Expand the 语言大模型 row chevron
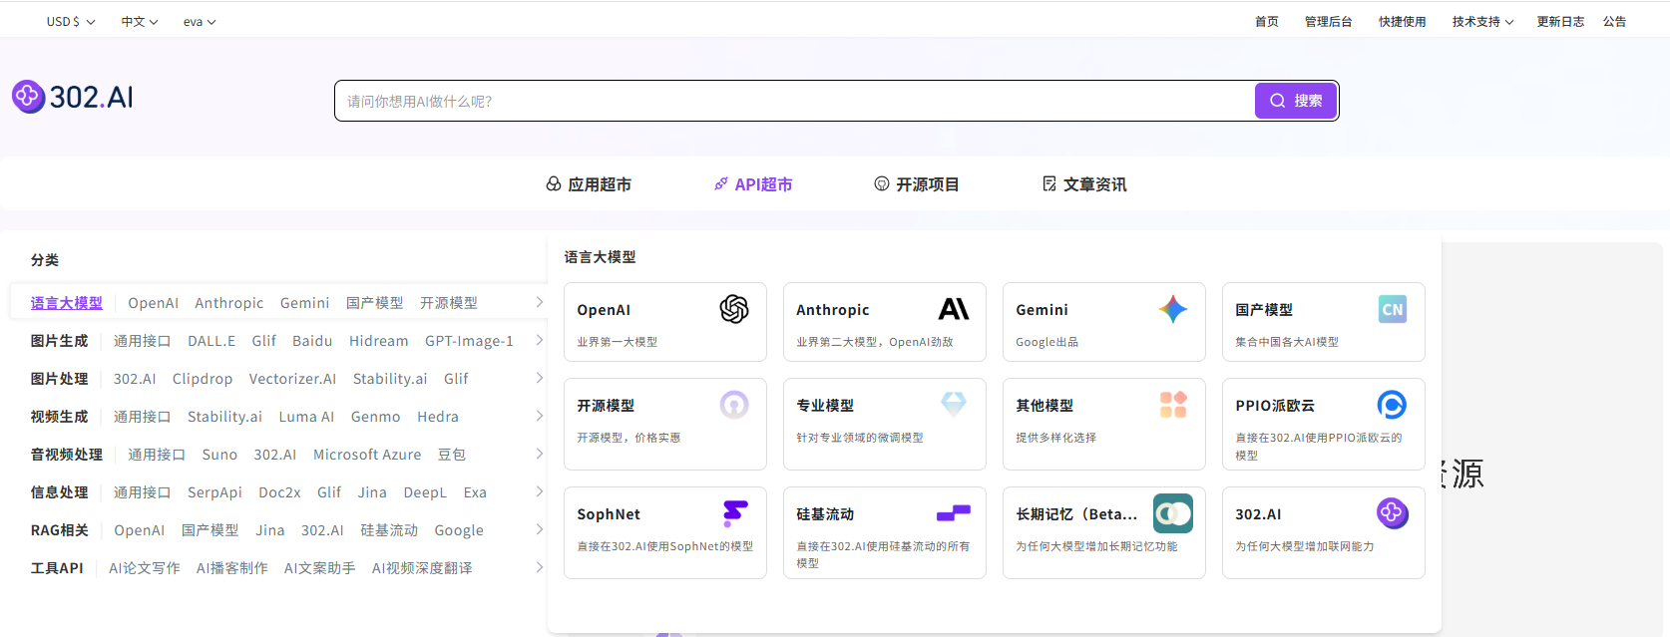The image size is (1670, 637). (539, 302)
